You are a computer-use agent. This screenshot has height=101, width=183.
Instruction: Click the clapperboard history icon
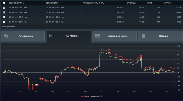[5, 36]
